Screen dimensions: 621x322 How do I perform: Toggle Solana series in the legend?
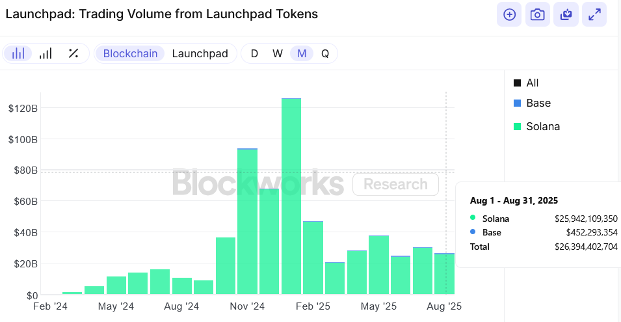click(536, 126)
